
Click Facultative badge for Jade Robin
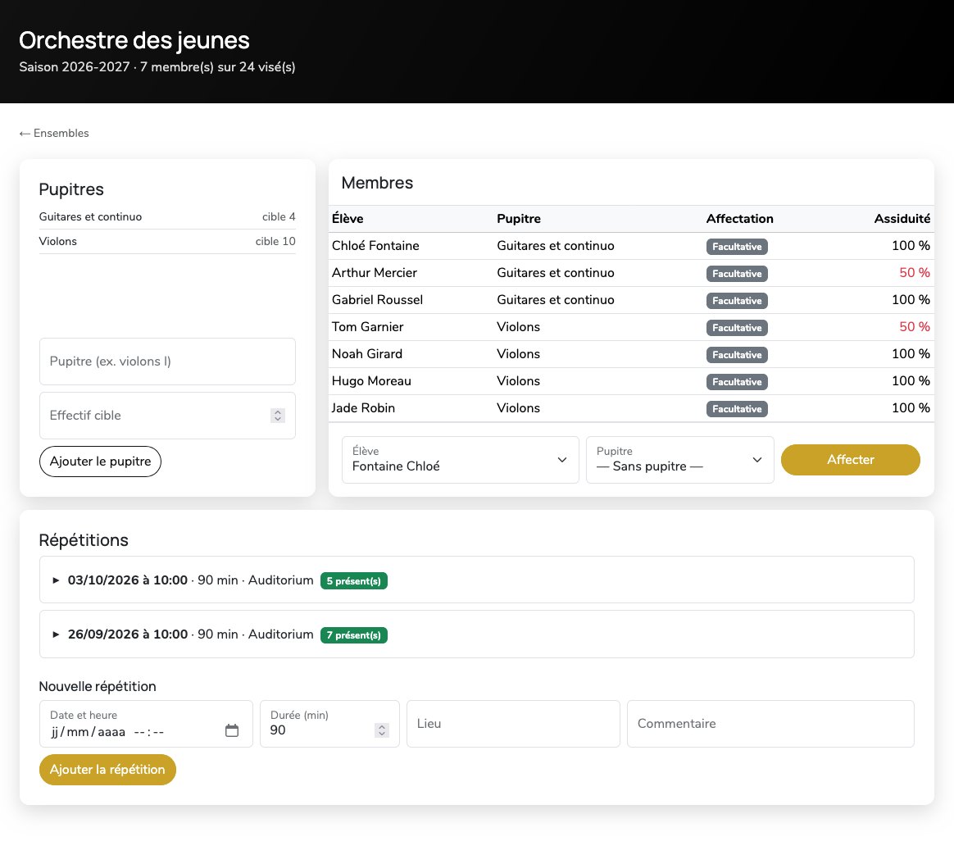(x=737, y=409)
